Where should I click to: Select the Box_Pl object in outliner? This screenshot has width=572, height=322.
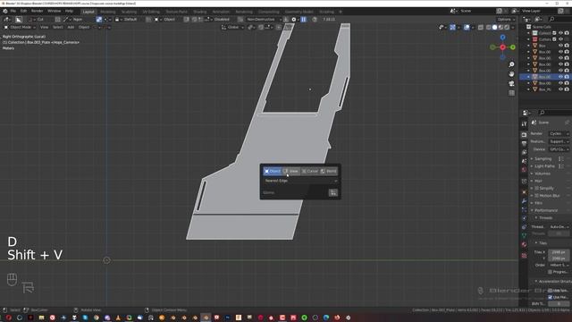point(544,89)
